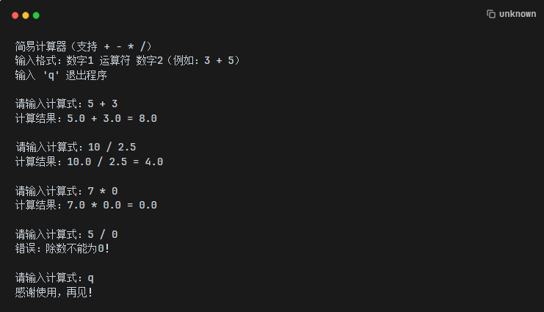Image resolution: width=544 pixels, height=312 pixels.
Task: Click the result value 8.0
Action: point(148,118)
